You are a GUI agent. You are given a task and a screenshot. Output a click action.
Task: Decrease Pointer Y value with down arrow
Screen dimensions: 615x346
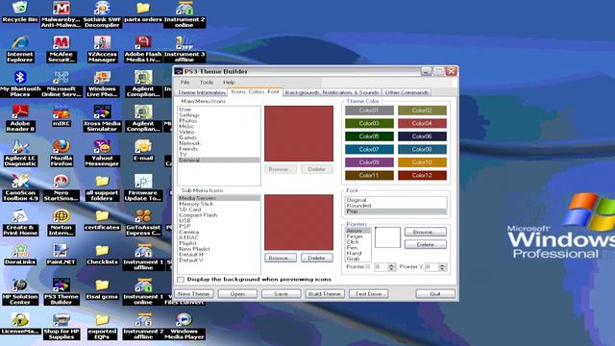pos(442,269)
